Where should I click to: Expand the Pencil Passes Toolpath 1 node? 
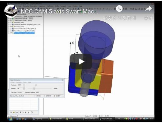[9, 31]
